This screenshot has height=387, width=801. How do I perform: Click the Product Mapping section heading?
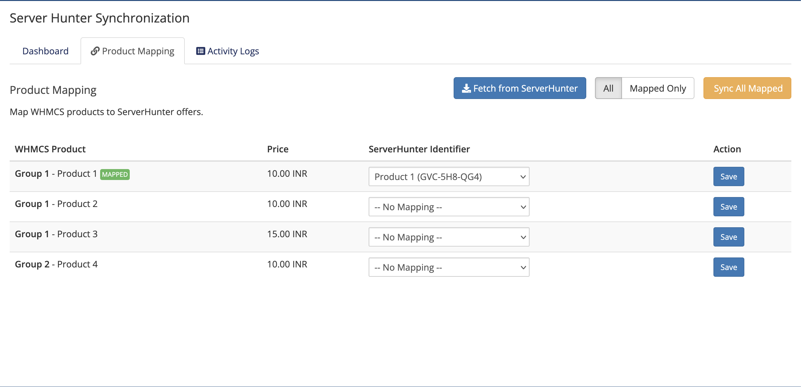(x=53, y=90)
